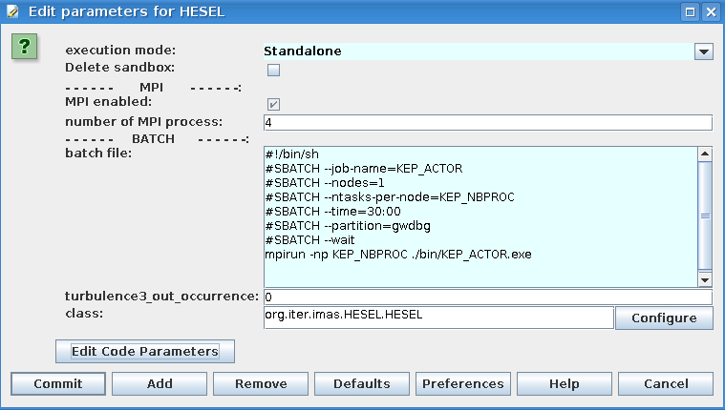Click the Configure button

664,318
